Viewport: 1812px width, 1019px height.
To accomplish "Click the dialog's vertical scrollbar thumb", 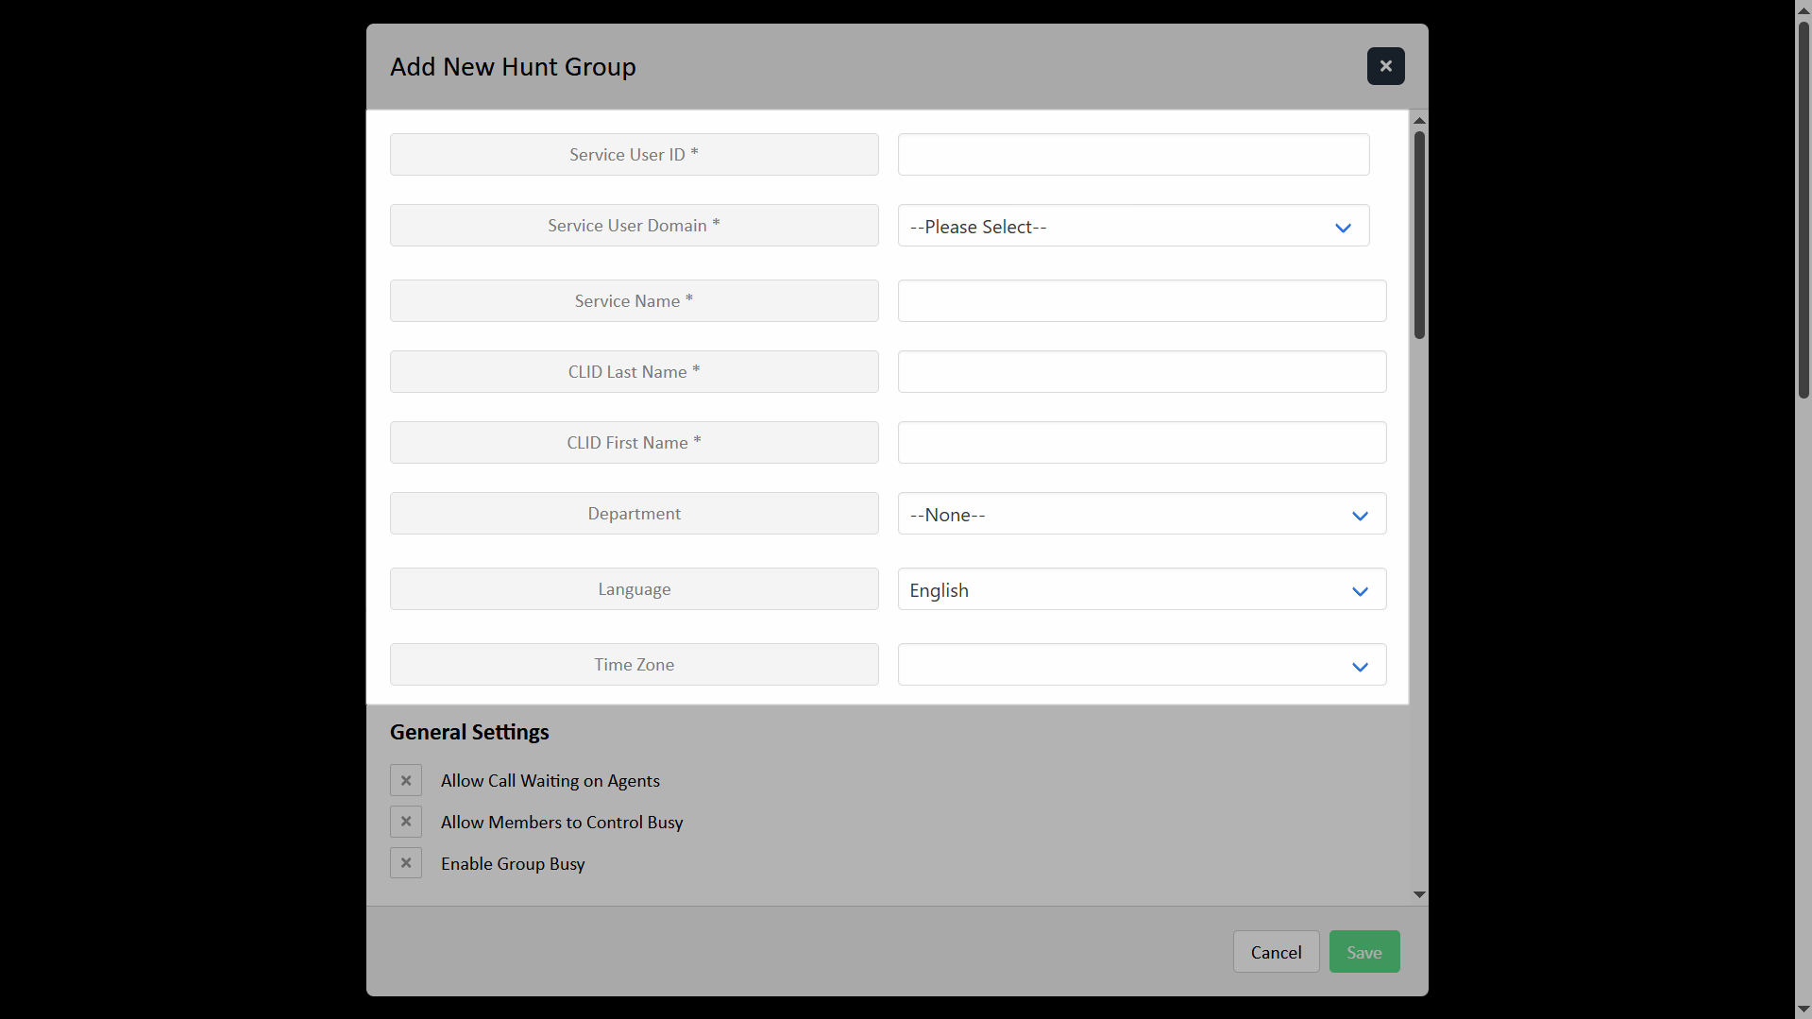I will (x=1419, y=236).
